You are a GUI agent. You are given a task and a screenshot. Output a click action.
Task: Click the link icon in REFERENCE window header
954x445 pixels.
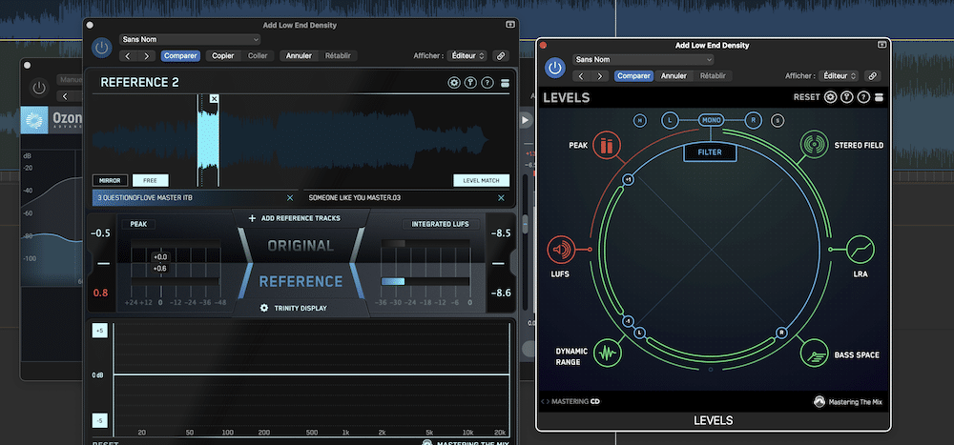pos(501,56)
